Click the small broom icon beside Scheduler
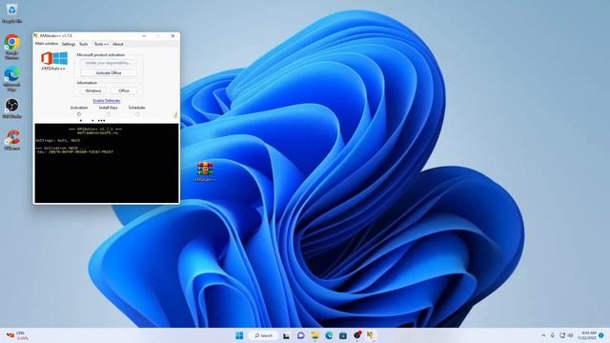 (175, 114)
